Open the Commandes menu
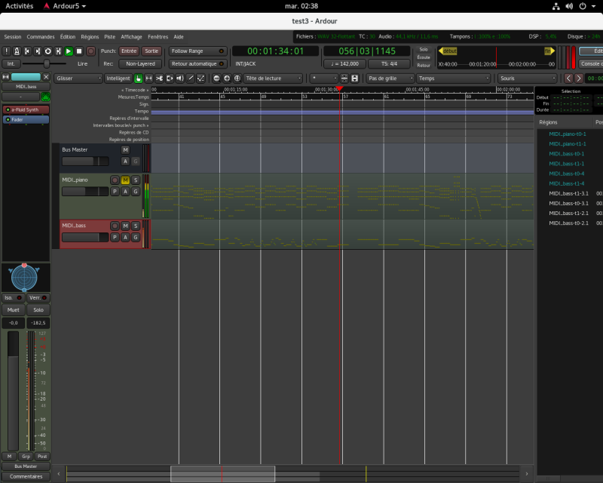 pos(41,37)
